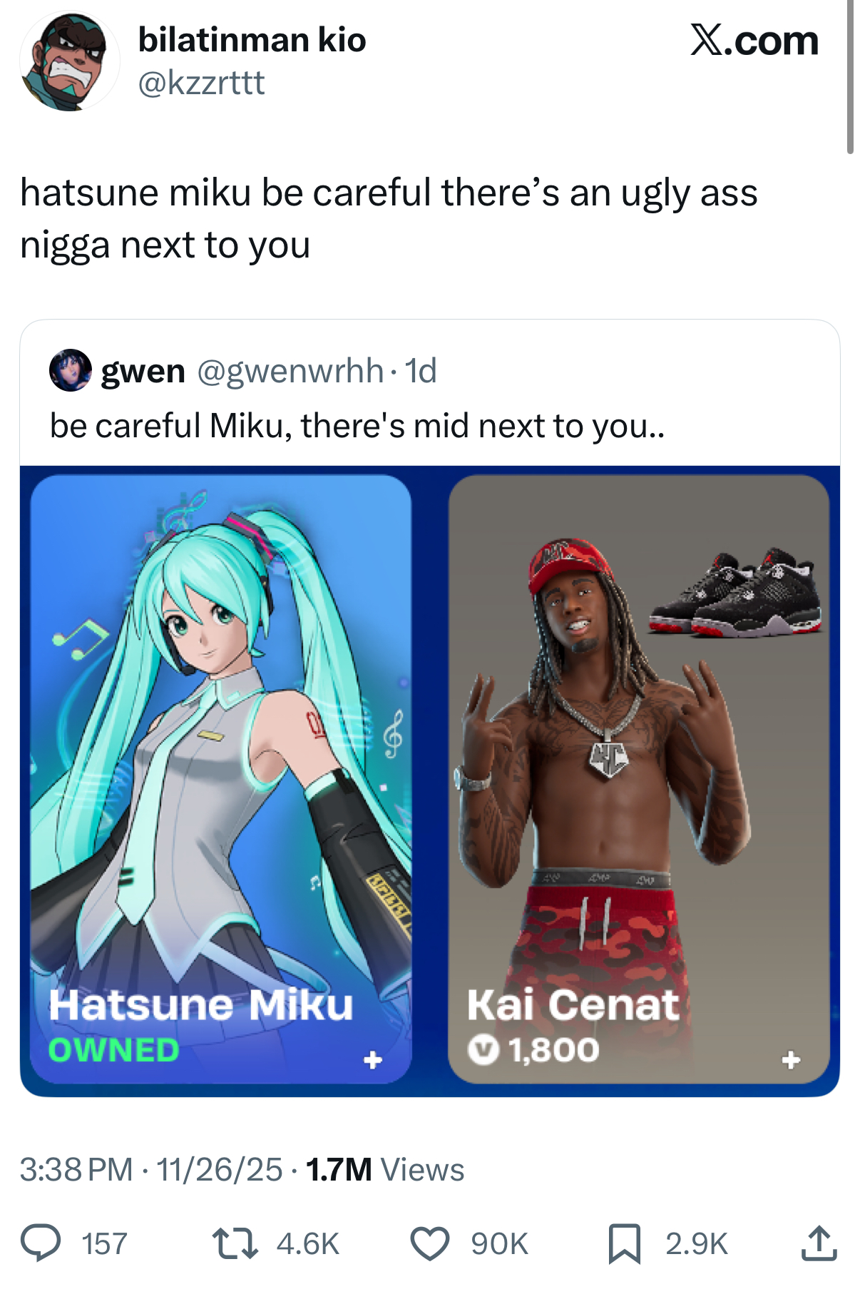Open the @kzzrttt handle link
This screenshot has width=860, height=1299.
coord(201,83)
